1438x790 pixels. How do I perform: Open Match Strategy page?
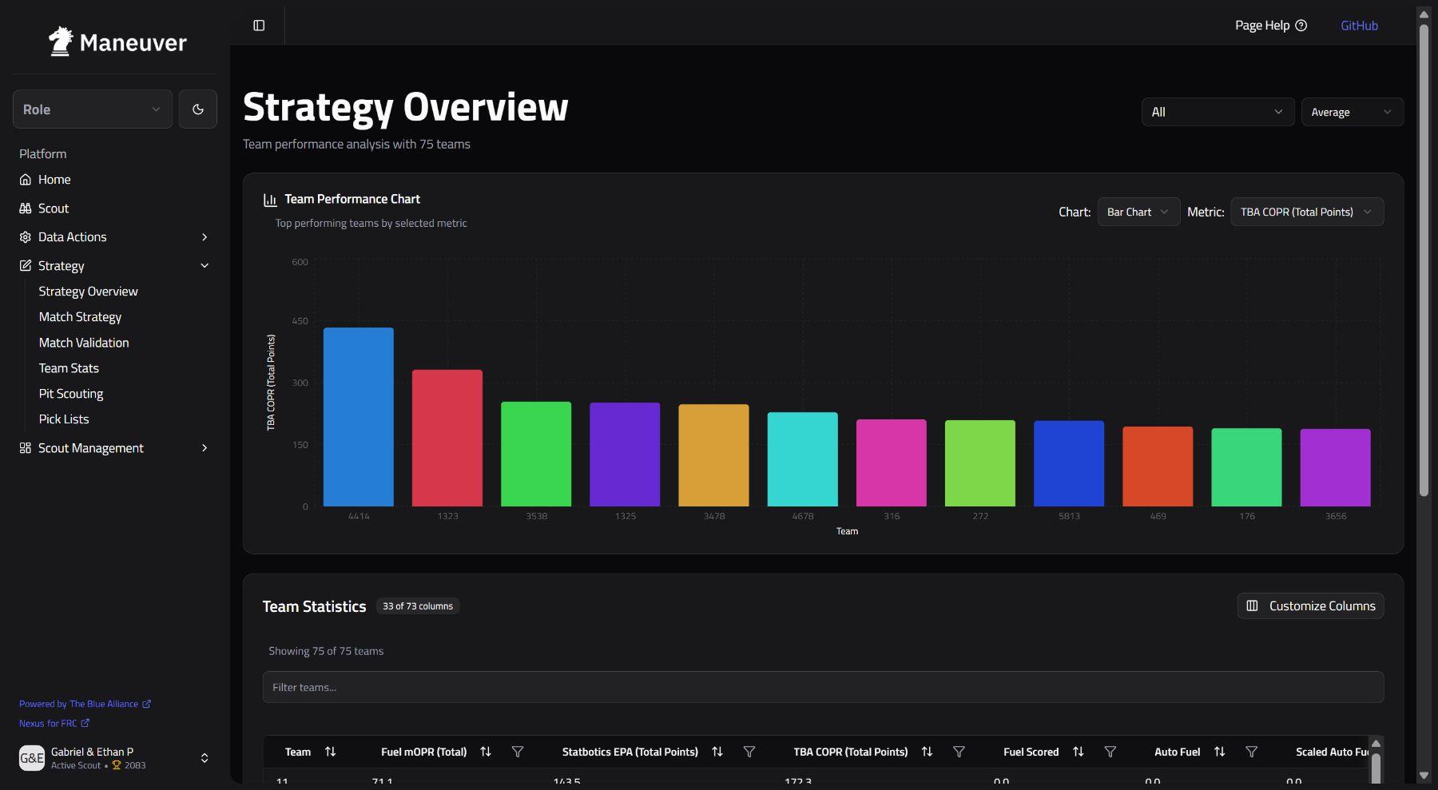(x=80, y=317)
